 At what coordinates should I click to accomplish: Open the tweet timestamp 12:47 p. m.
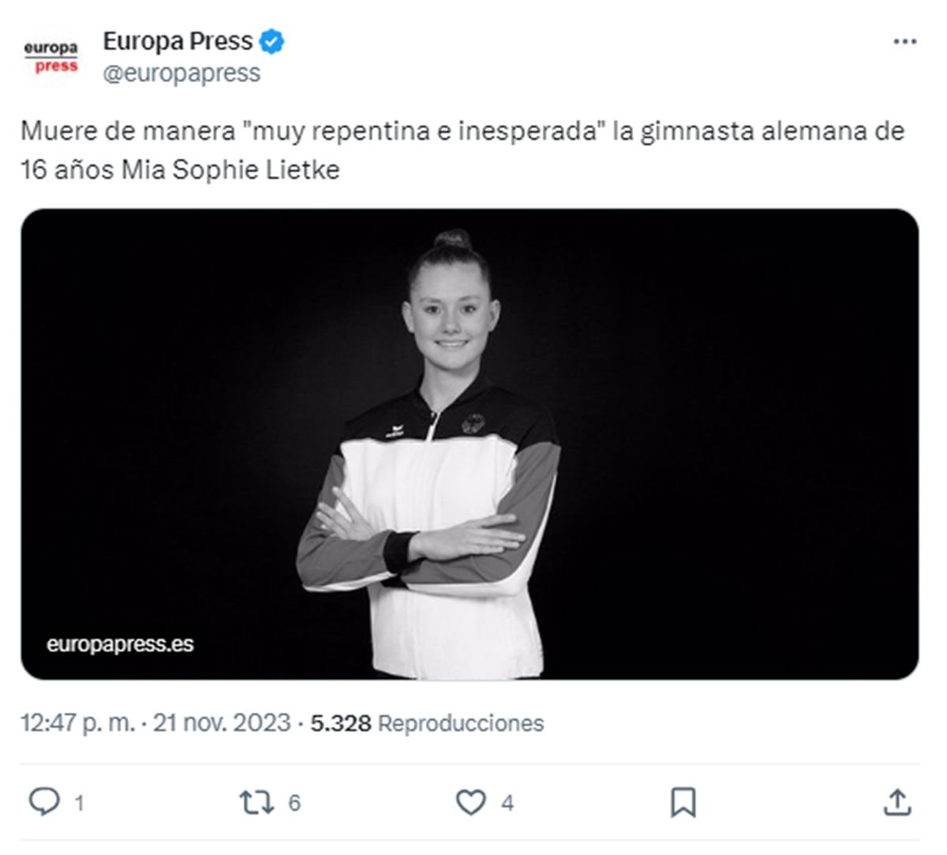[x=77, y=722]
